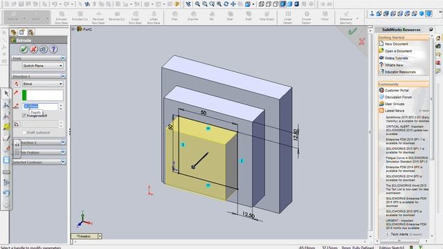Open the Blind end condition dropdown
The width and height of the screenshot is (443, 249).
[42, 84]
